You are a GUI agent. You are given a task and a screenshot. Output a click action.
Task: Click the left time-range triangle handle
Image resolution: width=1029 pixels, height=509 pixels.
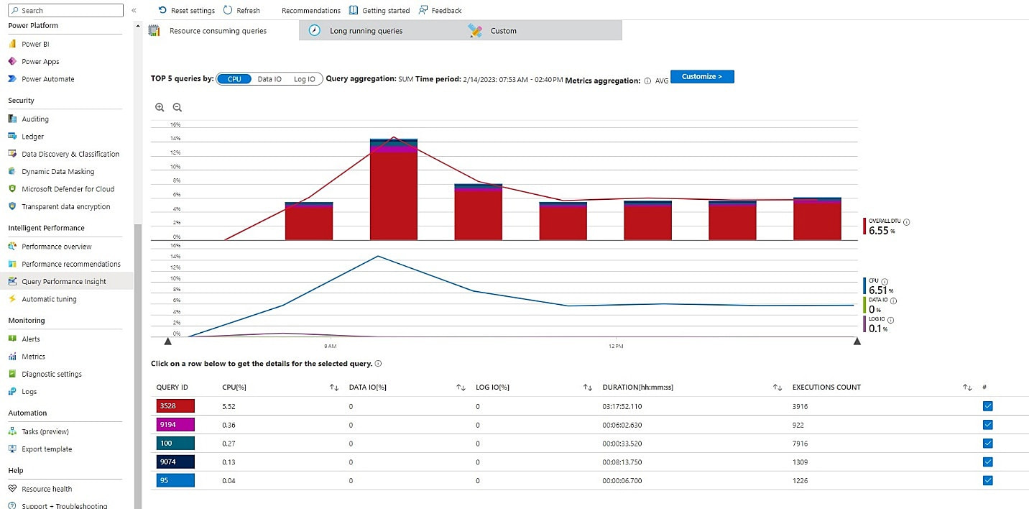pos(167,341)
